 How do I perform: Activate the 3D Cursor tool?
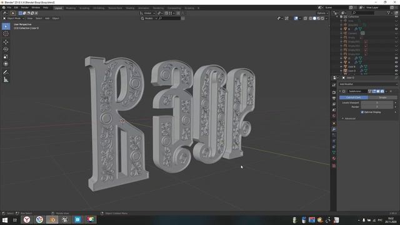point(6,34)
